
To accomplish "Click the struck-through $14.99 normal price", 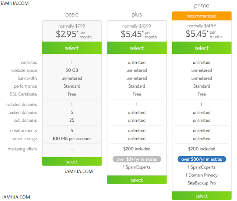I will (x=210, y=26).
